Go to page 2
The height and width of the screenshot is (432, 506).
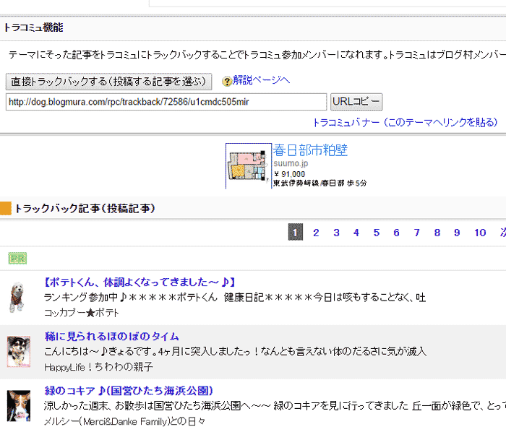316,233
